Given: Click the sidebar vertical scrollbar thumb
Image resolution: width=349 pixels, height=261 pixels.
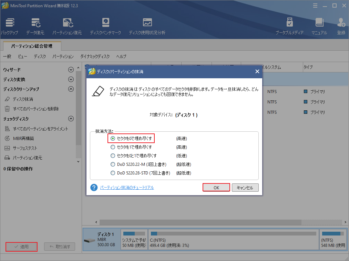Looking at the screenshot, I should point(78,108).
